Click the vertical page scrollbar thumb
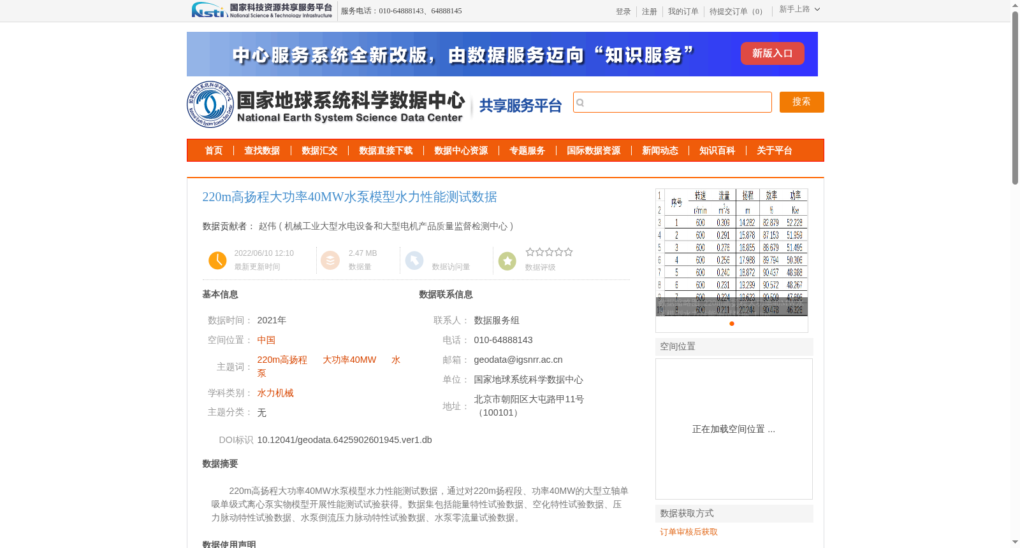The image size is (1020, 548). point(1015,97)
